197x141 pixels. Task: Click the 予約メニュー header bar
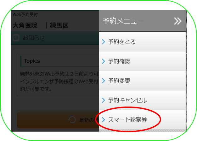[142, 21]
